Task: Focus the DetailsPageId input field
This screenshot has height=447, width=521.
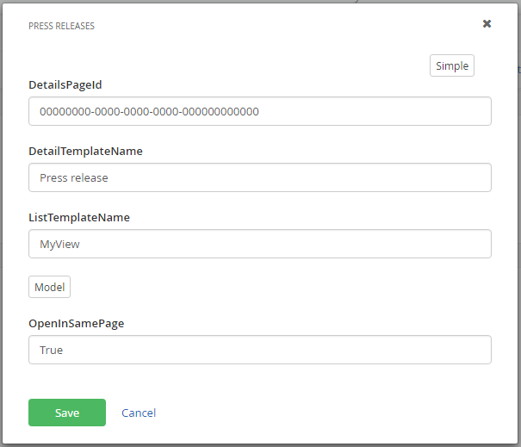Action: tap(260, 111)
